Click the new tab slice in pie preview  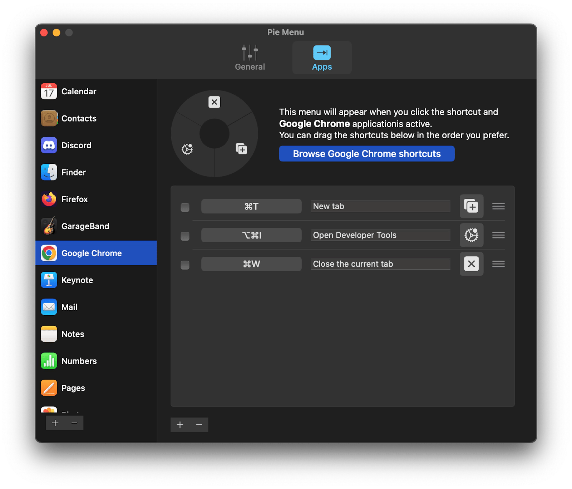click(242, 149)
